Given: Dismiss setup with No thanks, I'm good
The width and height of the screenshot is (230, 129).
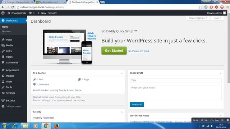Looking at the screenshot, I should (x=139, y=51).
